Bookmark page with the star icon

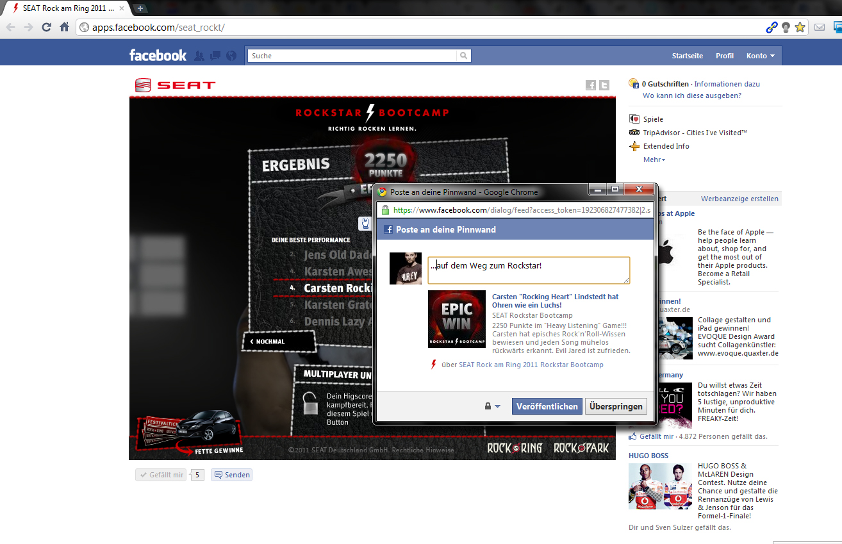pos(800,27)
